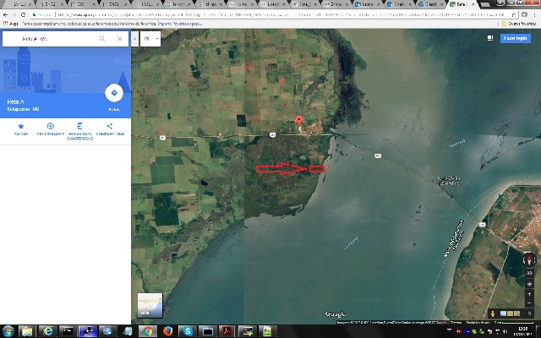Click the yellow Street View pegman
541x338 pixels.
492,313
